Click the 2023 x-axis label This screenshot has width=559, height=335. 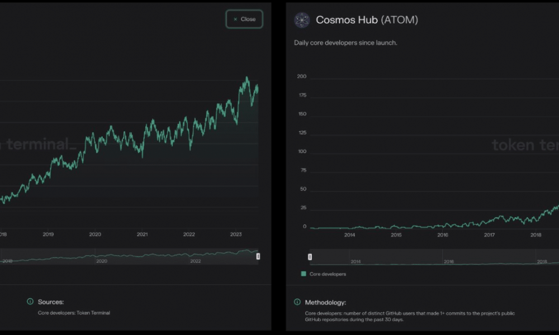coord(236,234)
